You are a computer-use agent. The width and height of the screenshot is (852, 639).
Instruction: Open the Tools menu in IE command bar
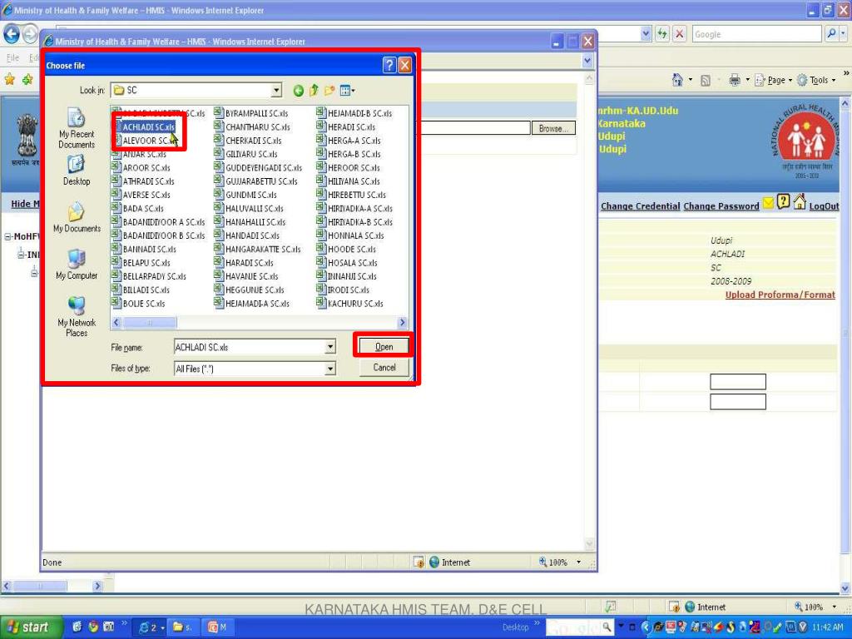[x=816, y=81]
